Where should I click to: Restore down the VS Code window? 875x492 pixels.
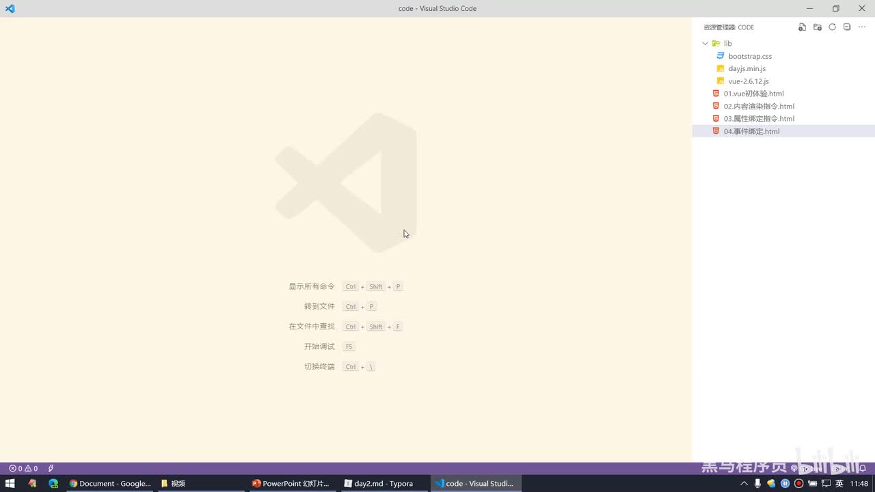point(835,8)
